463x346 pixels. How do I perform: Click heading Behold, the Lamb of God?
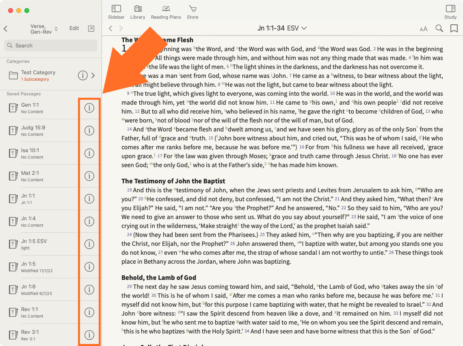[x=159, y=277]
